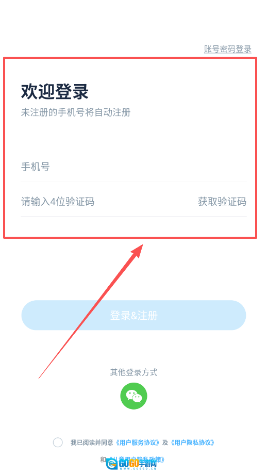267x475 pixels.
Task: Click the 我已阅读并同意 text
Action: 93,443
